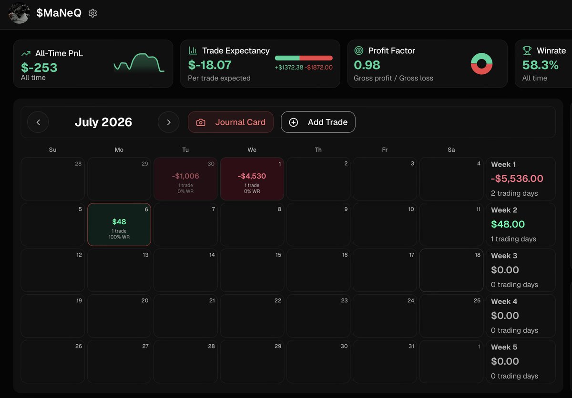Click the Week 5 summary card

tap(521, 361)
